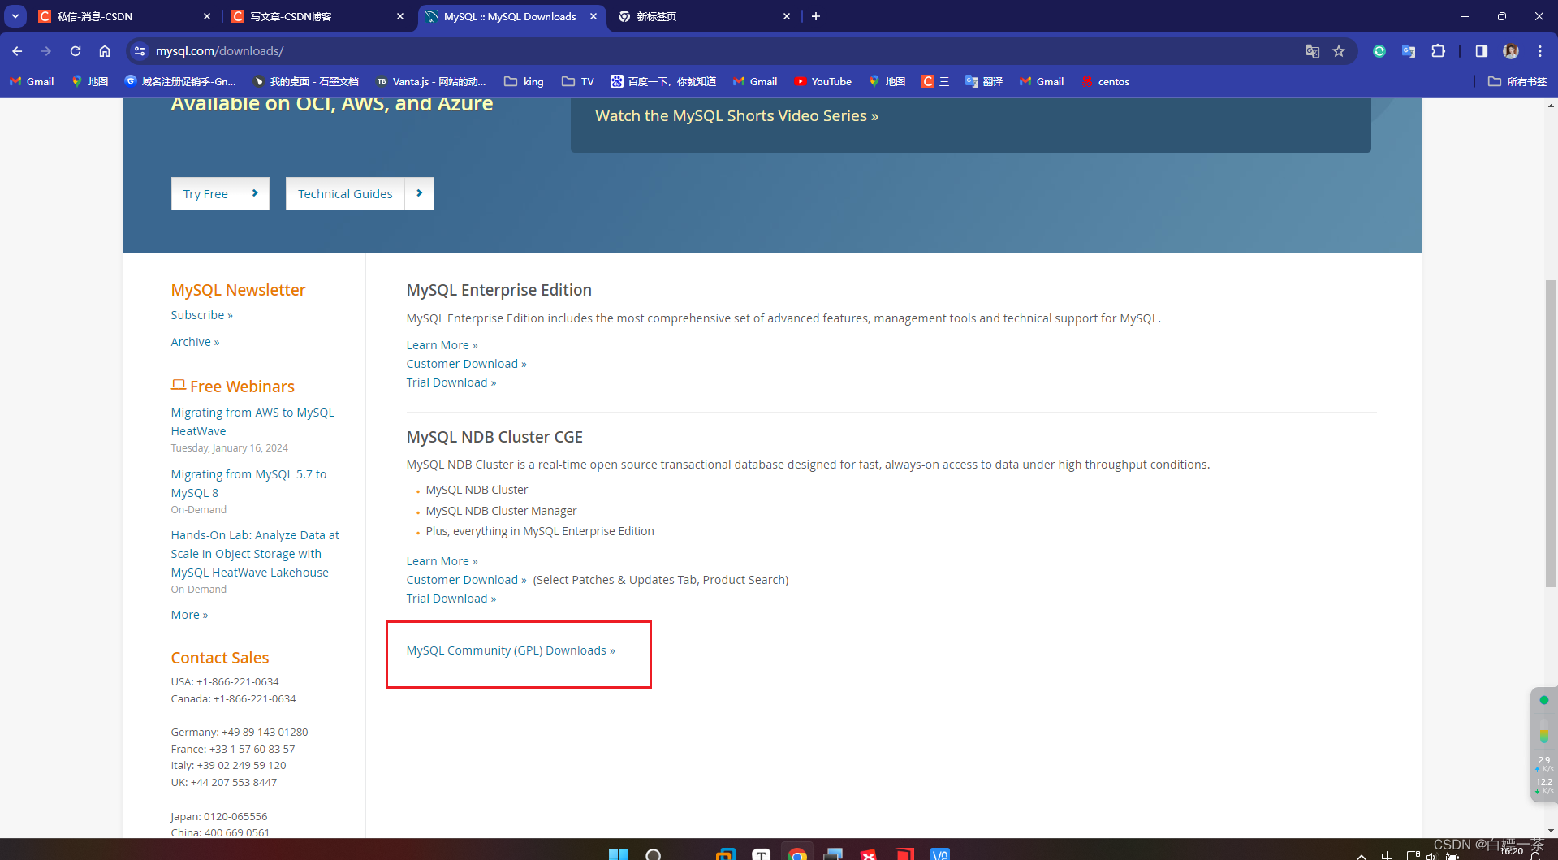The width and height of the screenshot is (1558, 860).
Task: Open 我的桌面 - 石墨文档 bookmark
Action: click(x=306, y=82)
